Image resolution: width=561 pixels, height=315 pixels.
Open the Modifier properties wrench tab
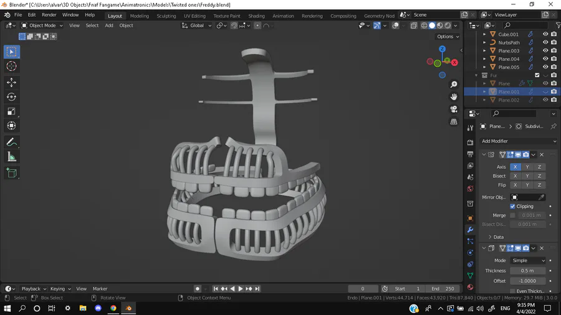click(x=470, y=230)
